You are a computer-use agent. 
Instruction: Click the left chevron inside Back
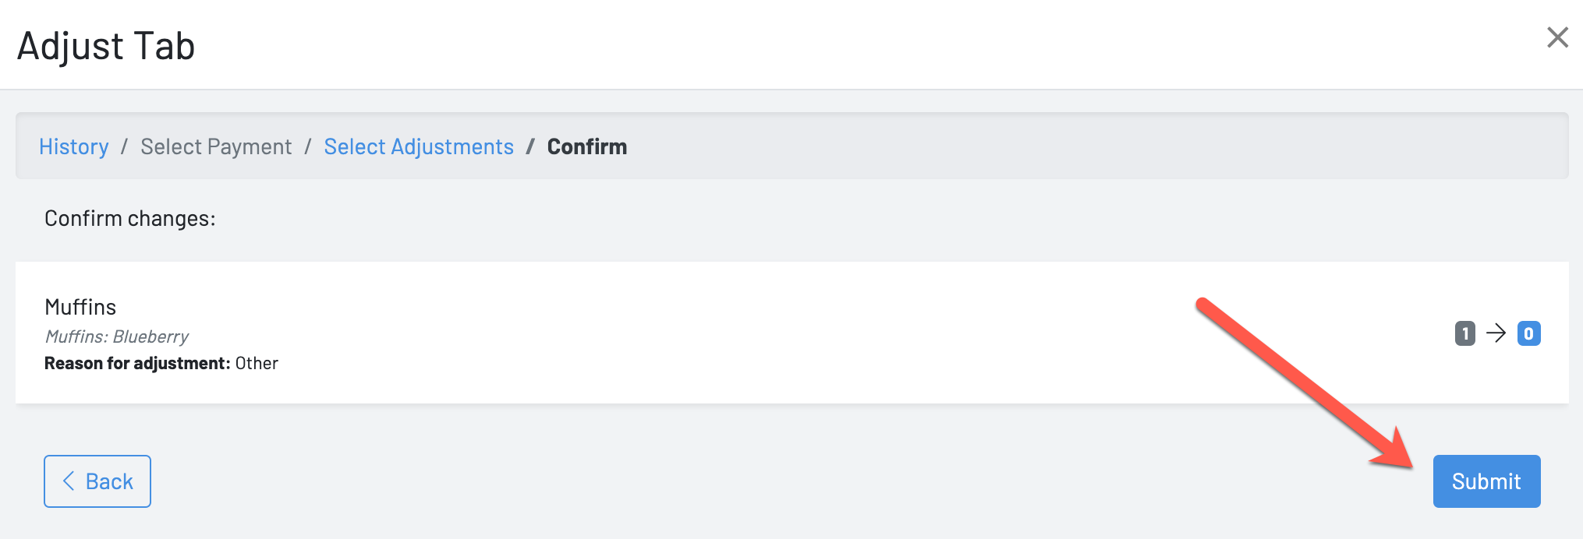point(69,481)
